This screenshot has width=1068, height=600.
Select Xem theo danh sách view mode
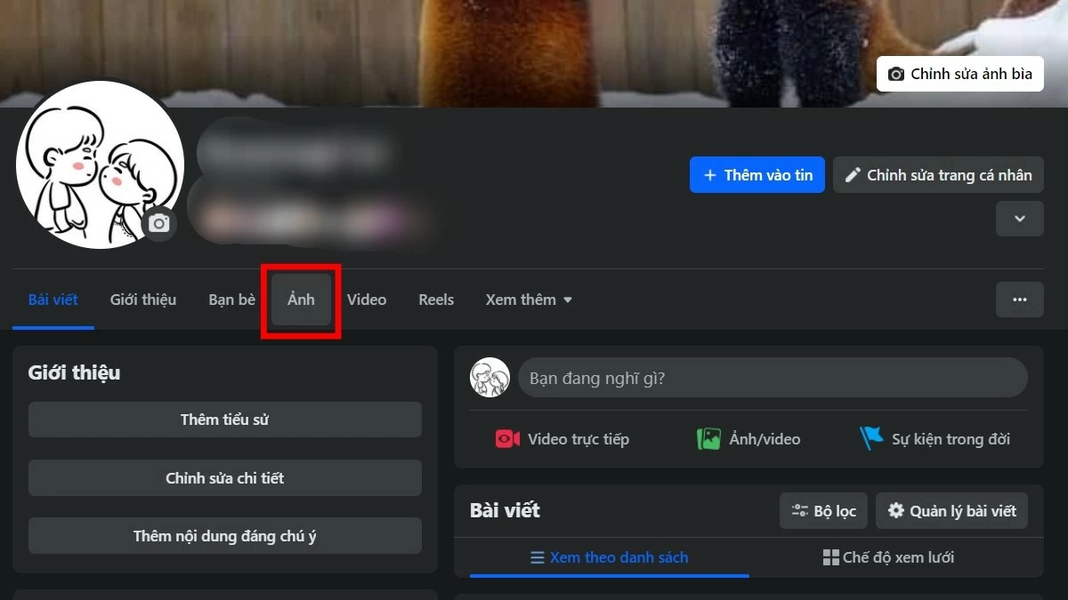(609, 557)
